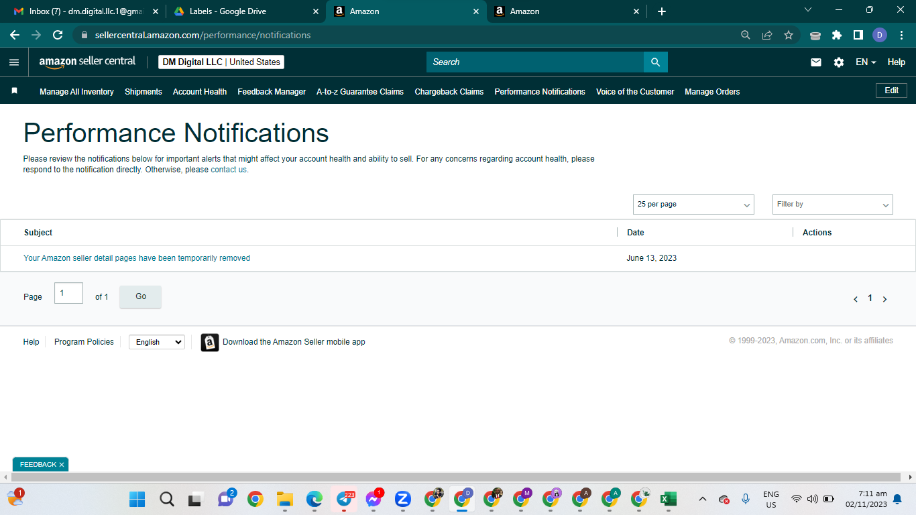Open Manage Orders in the navigation
Image resolution: width=916 pixels, height=515 pixels.
pyautogui.click(x=712, y=92)
